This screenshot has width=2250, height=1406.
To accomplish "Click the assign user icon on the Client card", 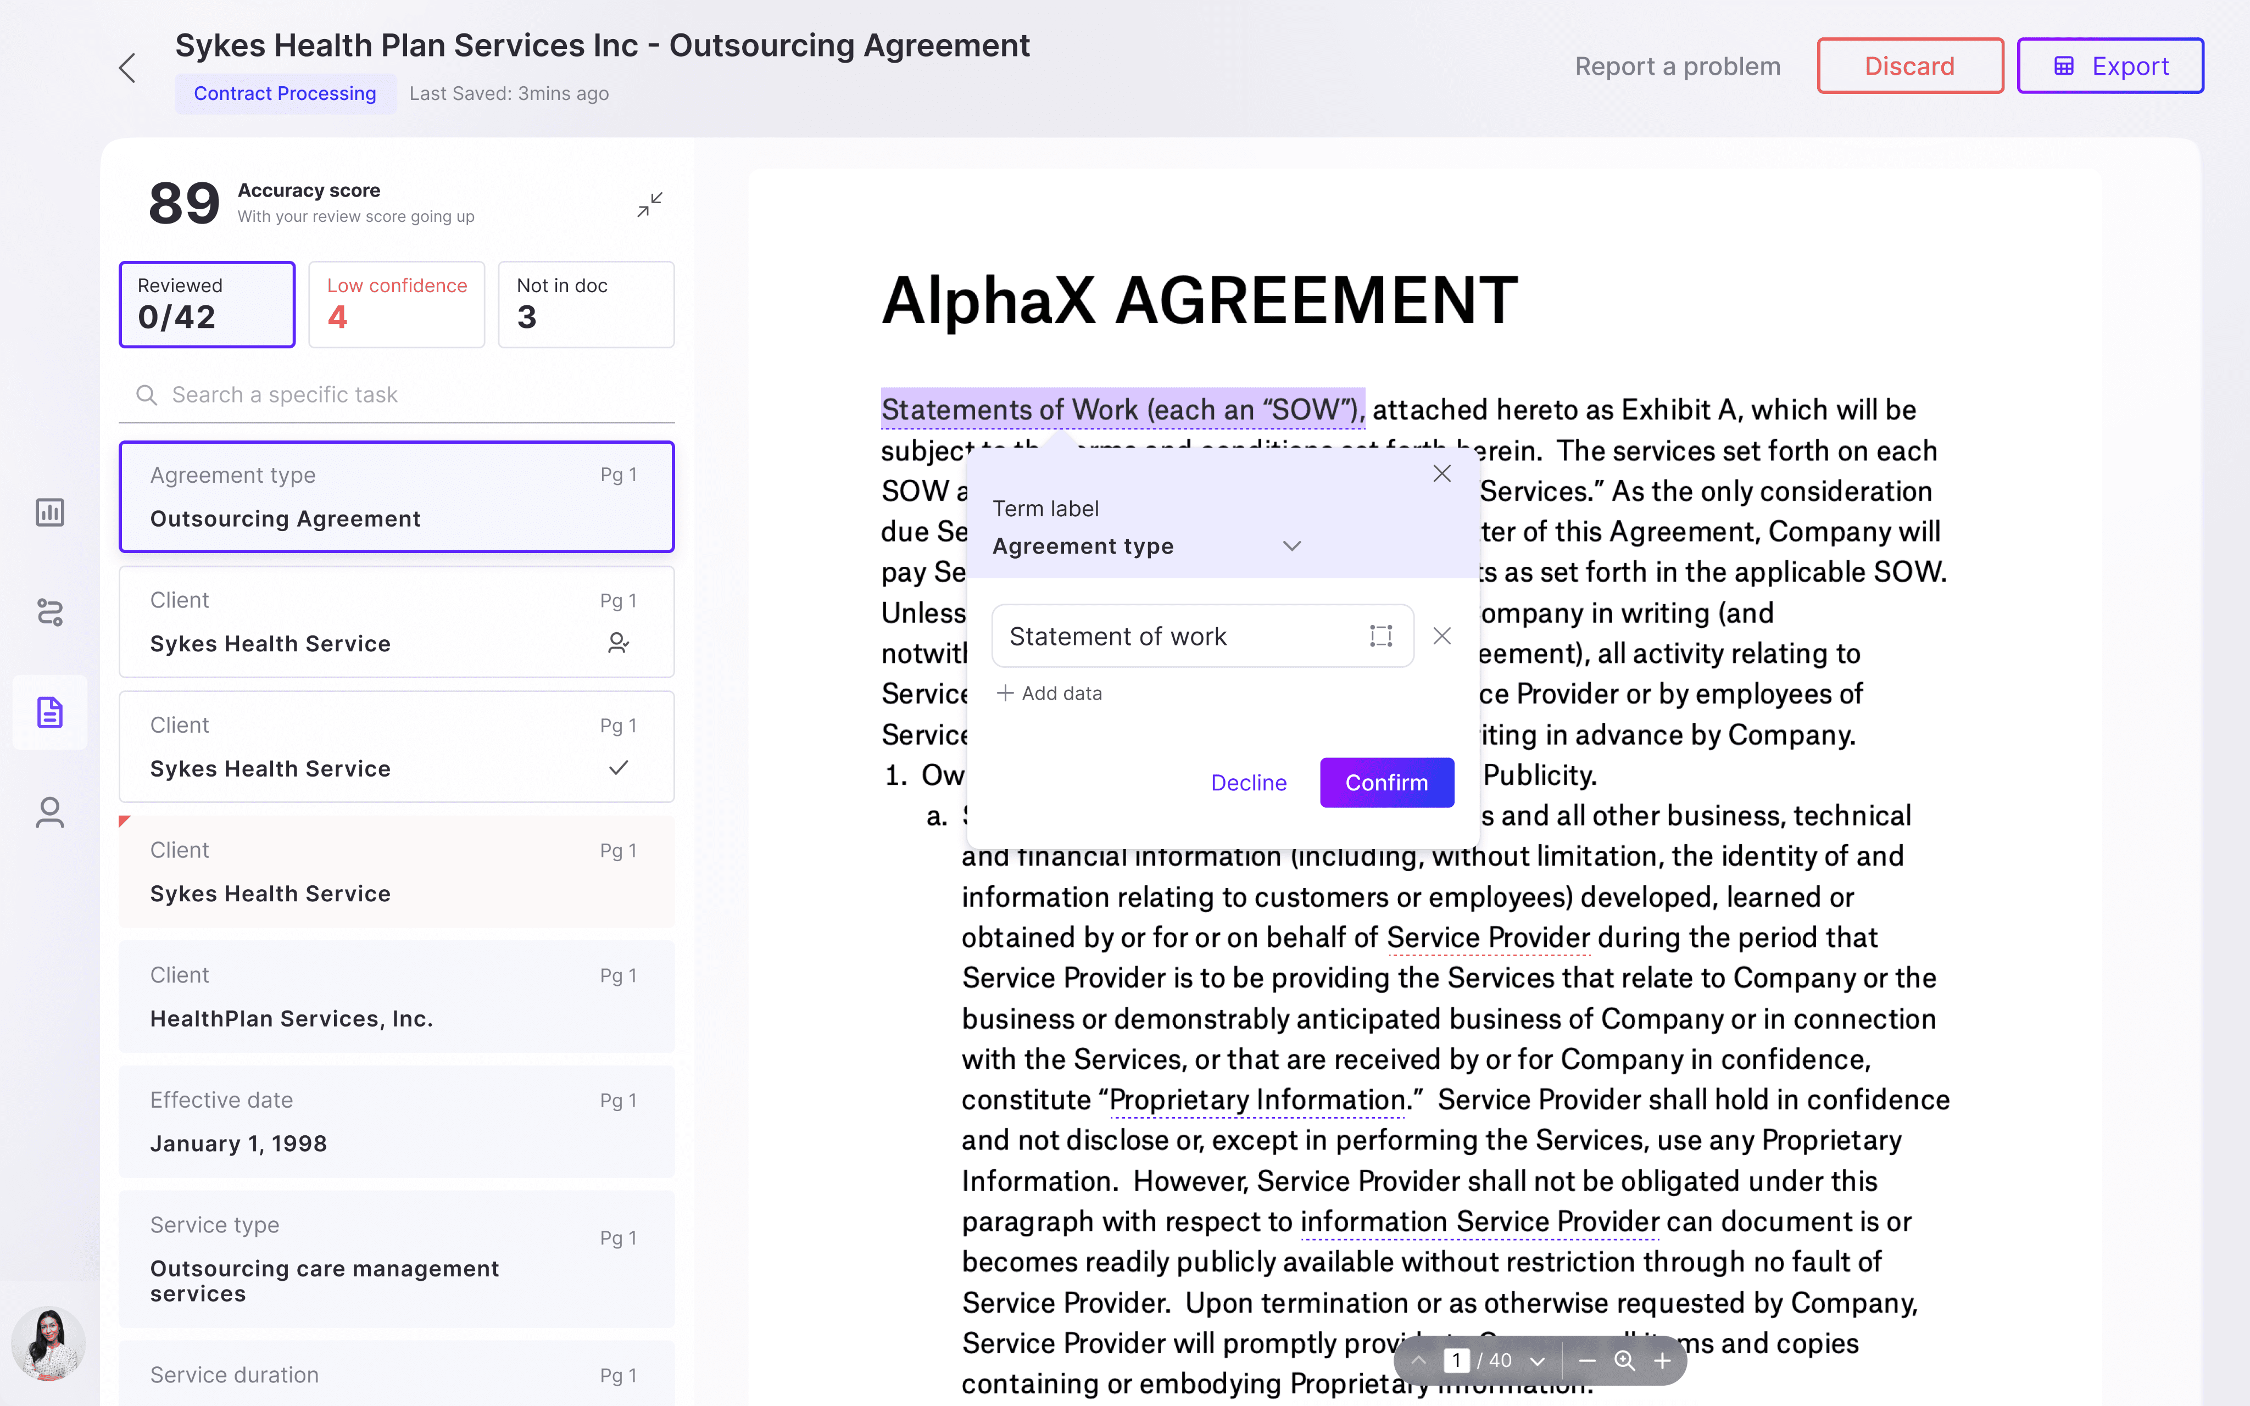I will tap(619, 644).
